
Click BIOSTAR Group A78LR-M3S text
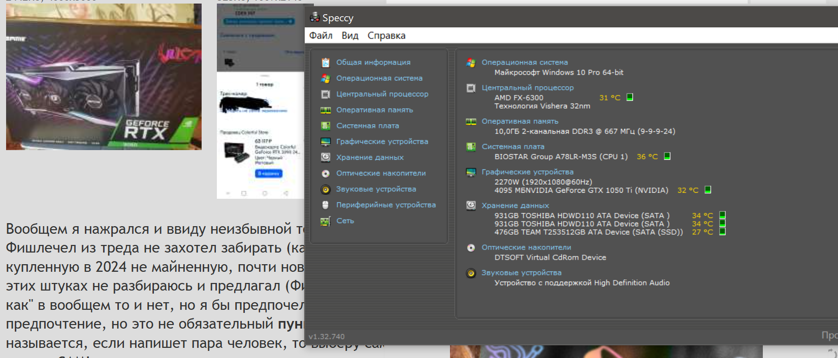pos(561,157)
